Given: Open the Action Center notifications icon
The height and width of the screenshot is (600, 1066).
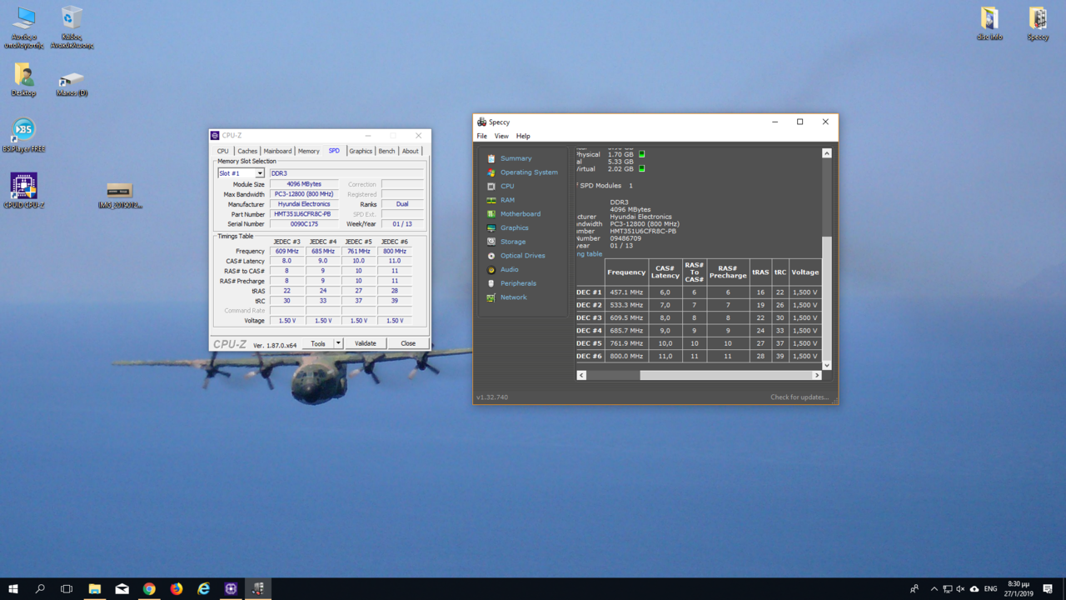Looking at the screenshot, I should tap(1048, 589).
